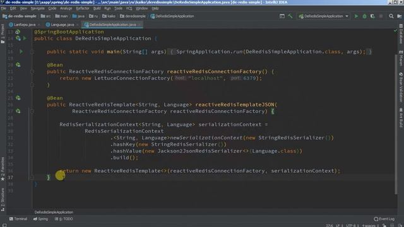Run DeRedisSimpleApplication with green play button
This screenshot has height=227, width=404.
pyautogui.click(x=356, y=16)
